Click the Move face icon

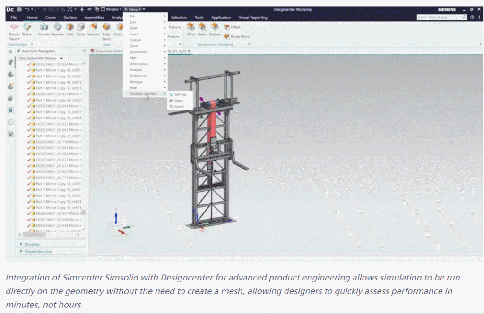[191, 27]
